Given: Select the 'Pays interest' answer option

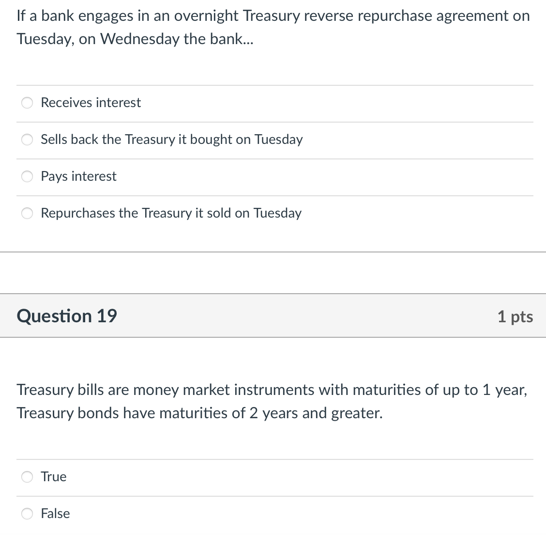Looking at the screenshot, I should click(27, 176).
